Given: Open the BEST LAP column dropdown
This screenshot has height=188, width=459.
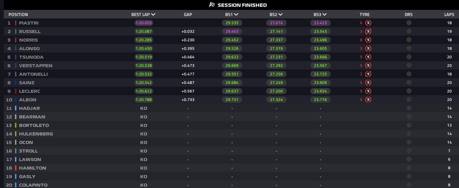Looking at the screenshot, I should pyautogui.click(x=153, y=15).
